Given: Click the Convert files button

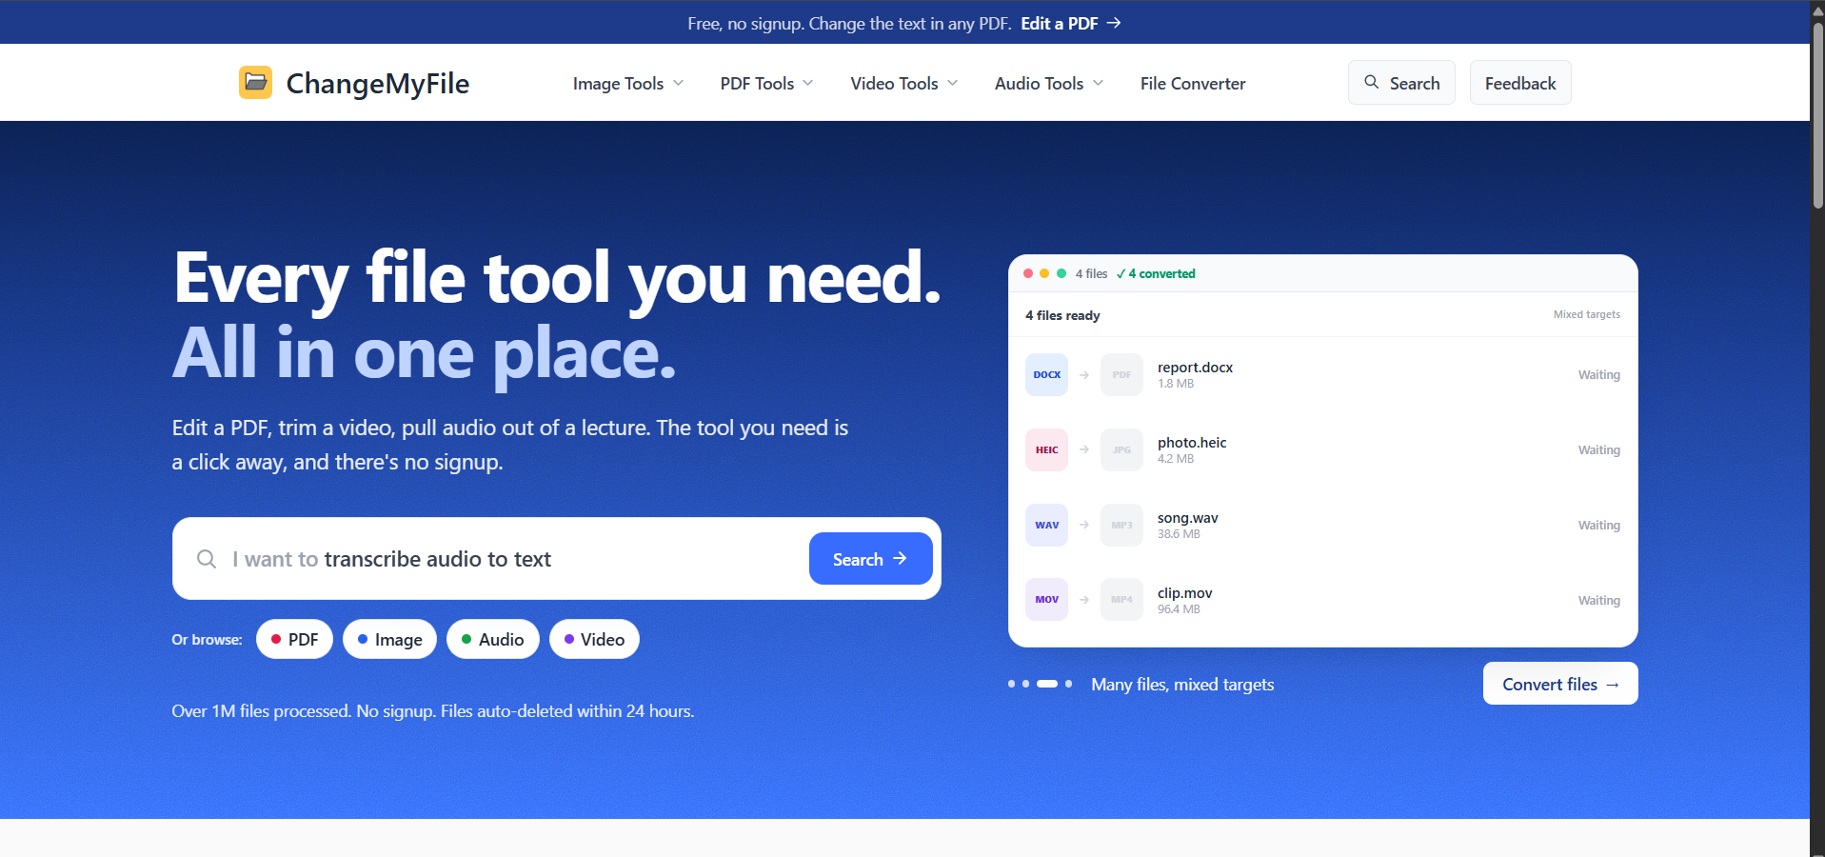Looking at the screenshot, I should [x=1560, y=684].
